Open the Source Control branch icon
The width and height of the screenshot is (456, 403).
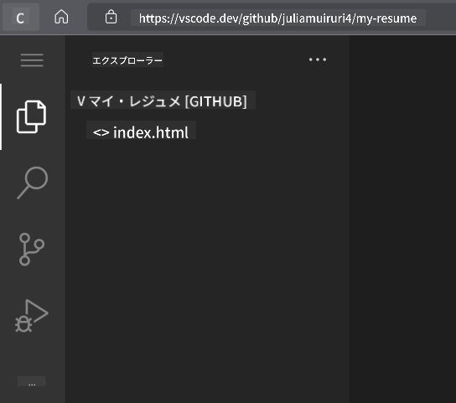[31, 249]
